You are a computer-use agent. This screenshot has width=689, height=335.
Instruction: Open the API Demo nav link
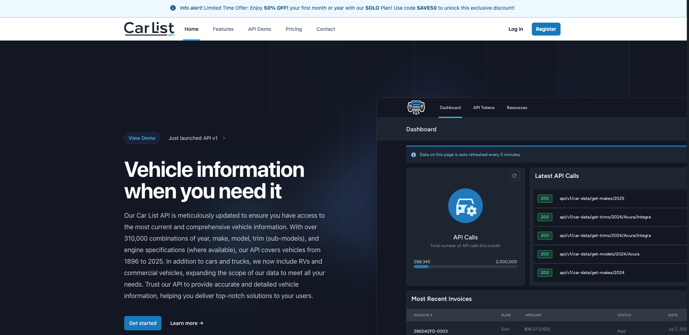[259, 29]
